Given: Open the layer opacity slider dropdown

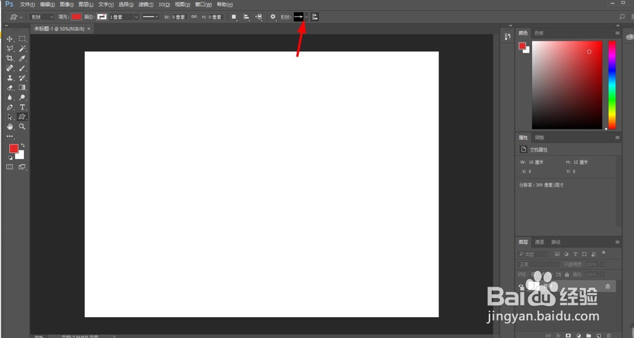Looking at the screenshot, I should pos(602,264).
